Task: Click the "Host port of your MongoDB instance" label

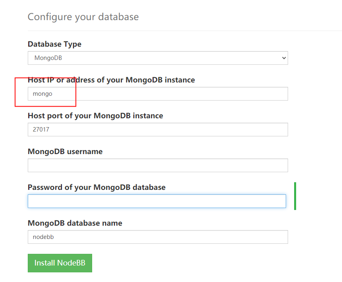Action: (x=95, y=115)
